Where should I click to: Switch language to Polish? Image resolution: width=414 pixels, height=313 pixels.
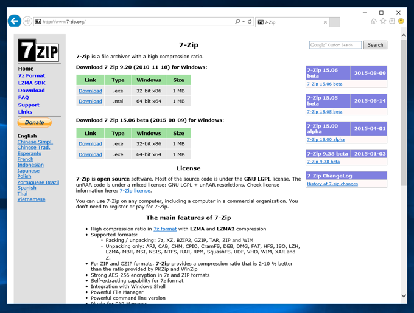point(24,176)
